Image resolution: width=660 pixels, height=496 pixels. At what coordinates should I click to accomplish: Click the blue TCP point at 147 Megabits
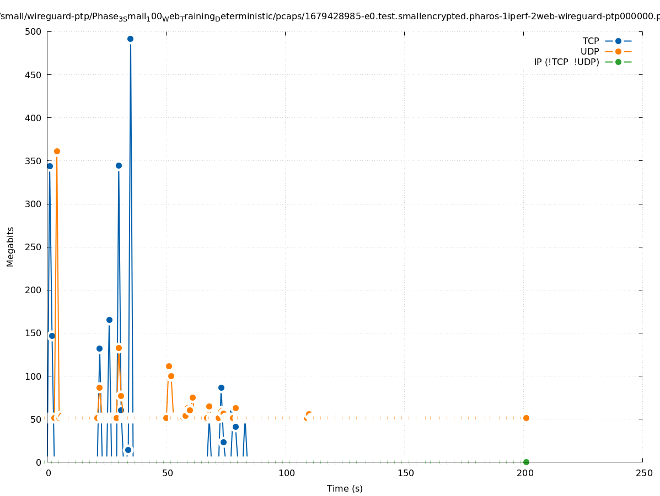[x=52, y=336]
